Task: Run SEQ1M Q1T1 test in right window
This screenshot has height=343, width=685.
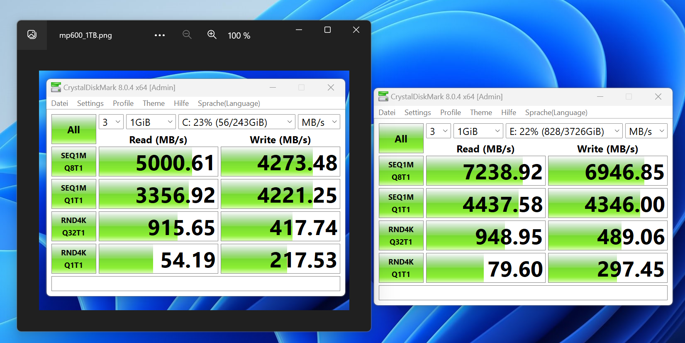Action: [401, 203]
